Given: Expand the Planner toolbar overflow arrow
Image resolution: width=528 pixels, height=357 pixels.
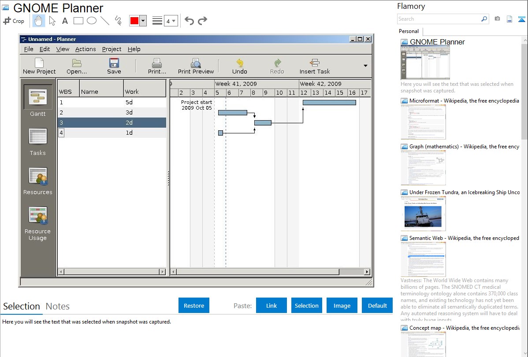Looking at the screenshot, I should (366, 66).
